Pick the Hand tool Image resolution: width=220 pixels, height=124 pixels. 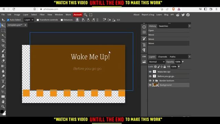(3, 102)
